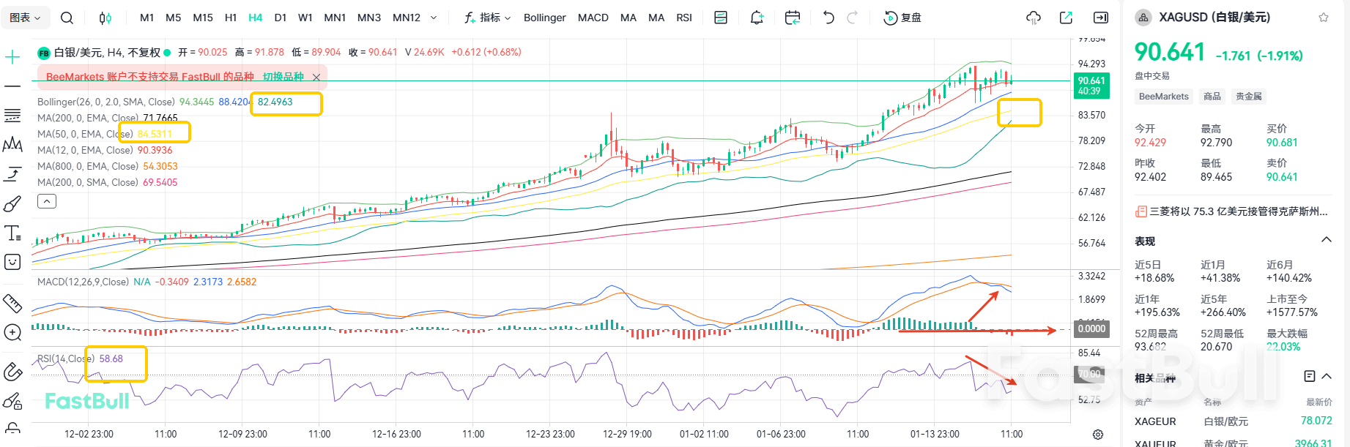Add XAGUSD to favorites with star
The image size is (1350, 447).
[1324, 18]
